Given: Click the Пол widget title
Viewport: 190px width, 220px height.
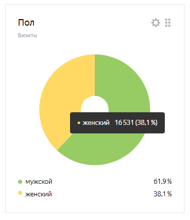Looking at the screenshot, I should (26, 23).
